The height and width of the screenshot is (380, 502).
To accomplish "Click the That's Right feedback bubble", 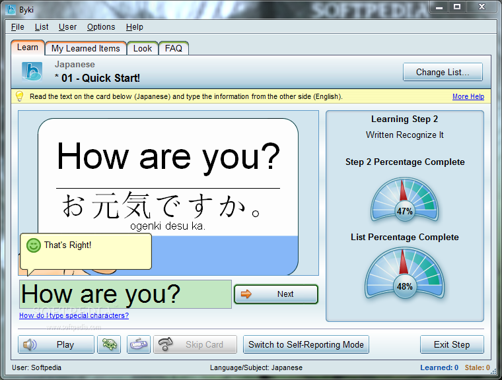I will (x=85, y=251).
